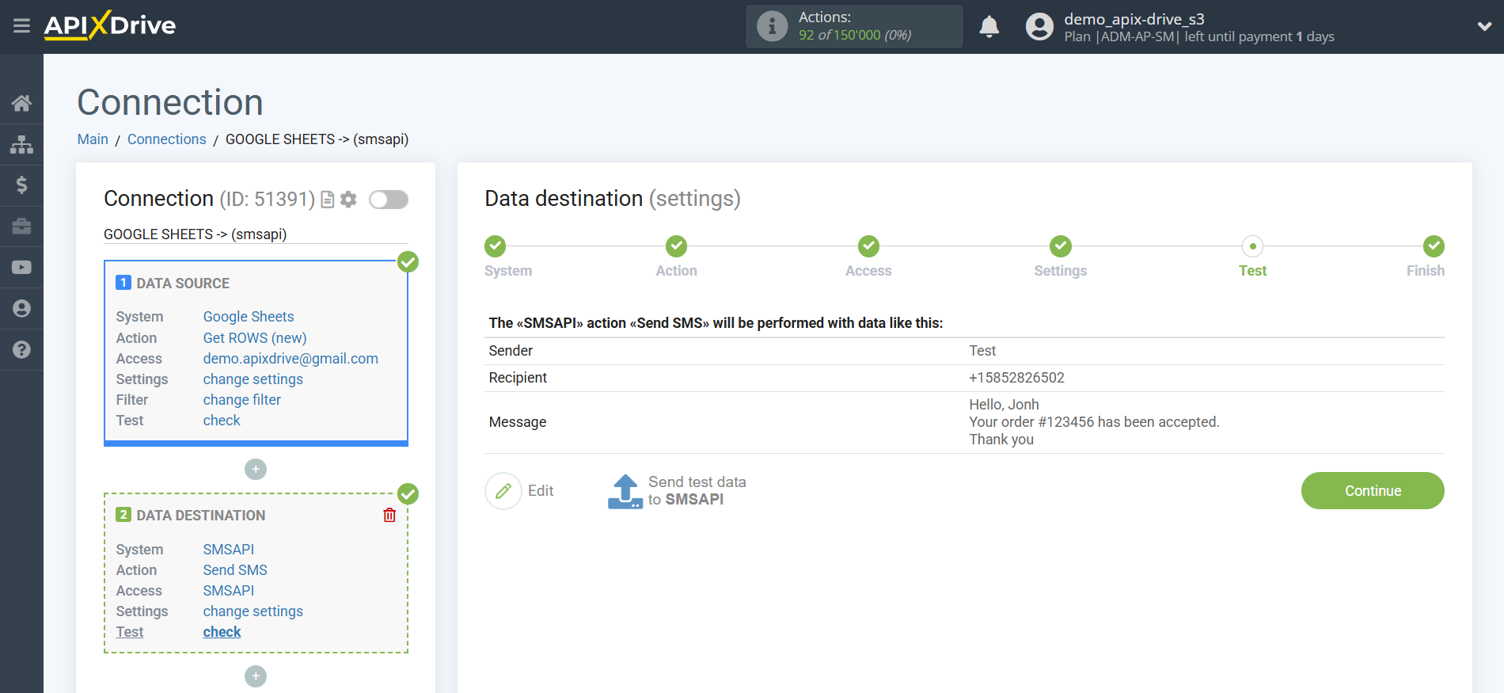Image resolution: width=1504 pixels, height=693 pixels.
Task: Open the video tutorials sidebar icon
Action: (21, 268)
